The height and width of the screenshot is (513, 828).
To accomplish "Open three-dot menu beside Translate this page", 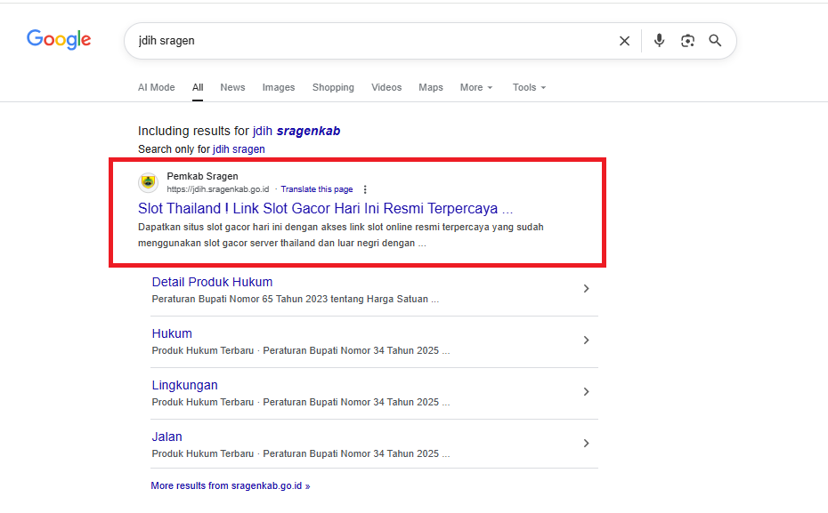I will 365,189.
